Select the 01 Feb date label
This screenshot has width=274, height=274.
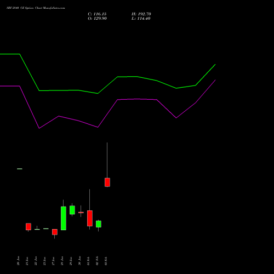pos(88,261)
